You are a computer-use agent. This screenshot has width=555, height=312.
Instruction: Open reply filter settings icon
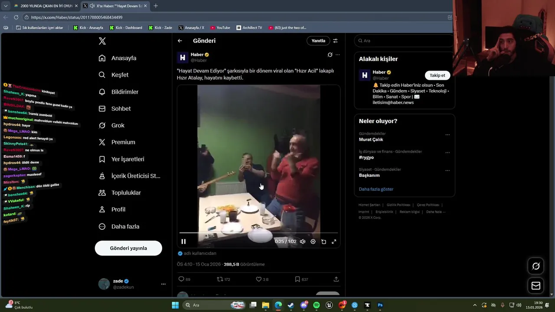335,41
